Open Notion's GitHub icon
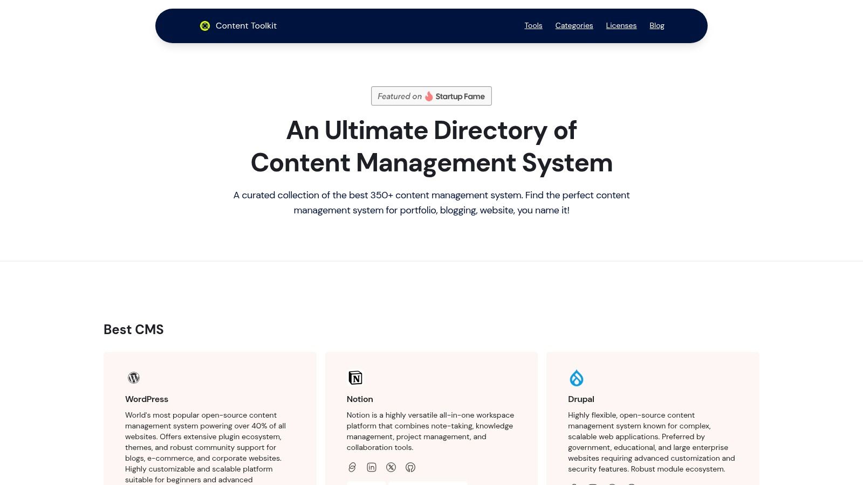This screenshot has width=863, height=485. point(410,467)
